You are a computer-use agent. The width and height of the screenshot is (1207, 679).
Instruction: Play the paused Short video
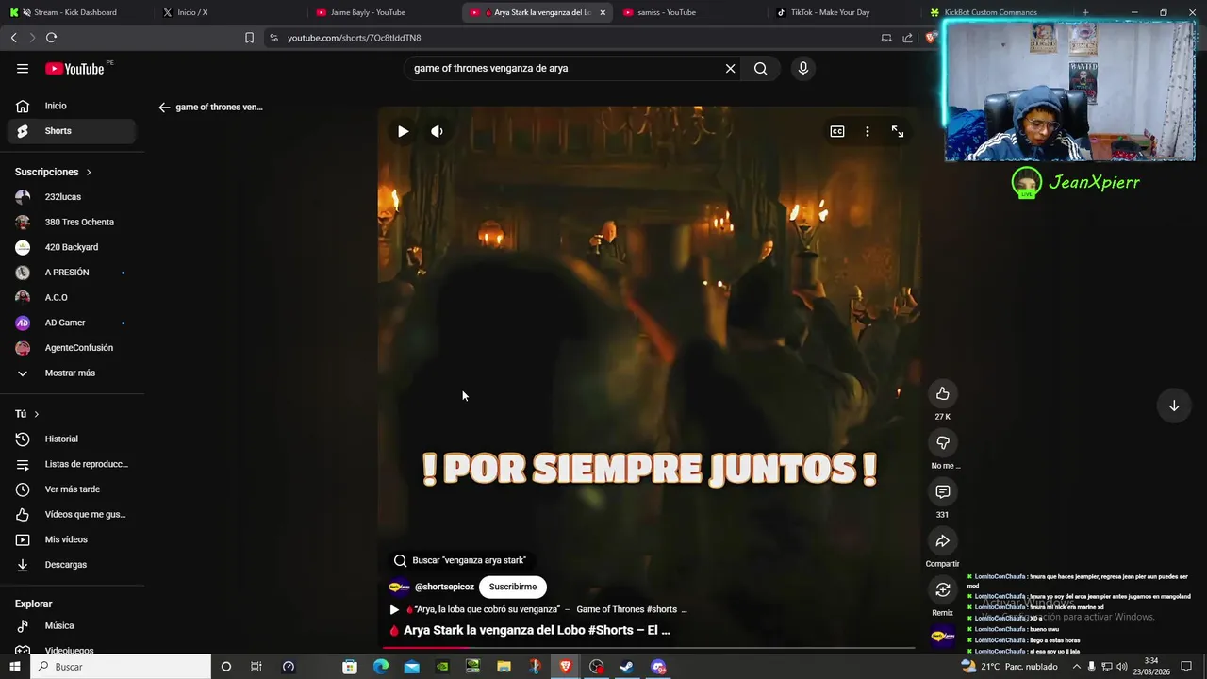coord(403,131)
